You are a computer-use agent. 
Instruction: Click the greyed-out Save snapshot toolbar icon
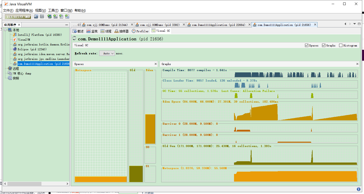[x=42, y=17]
